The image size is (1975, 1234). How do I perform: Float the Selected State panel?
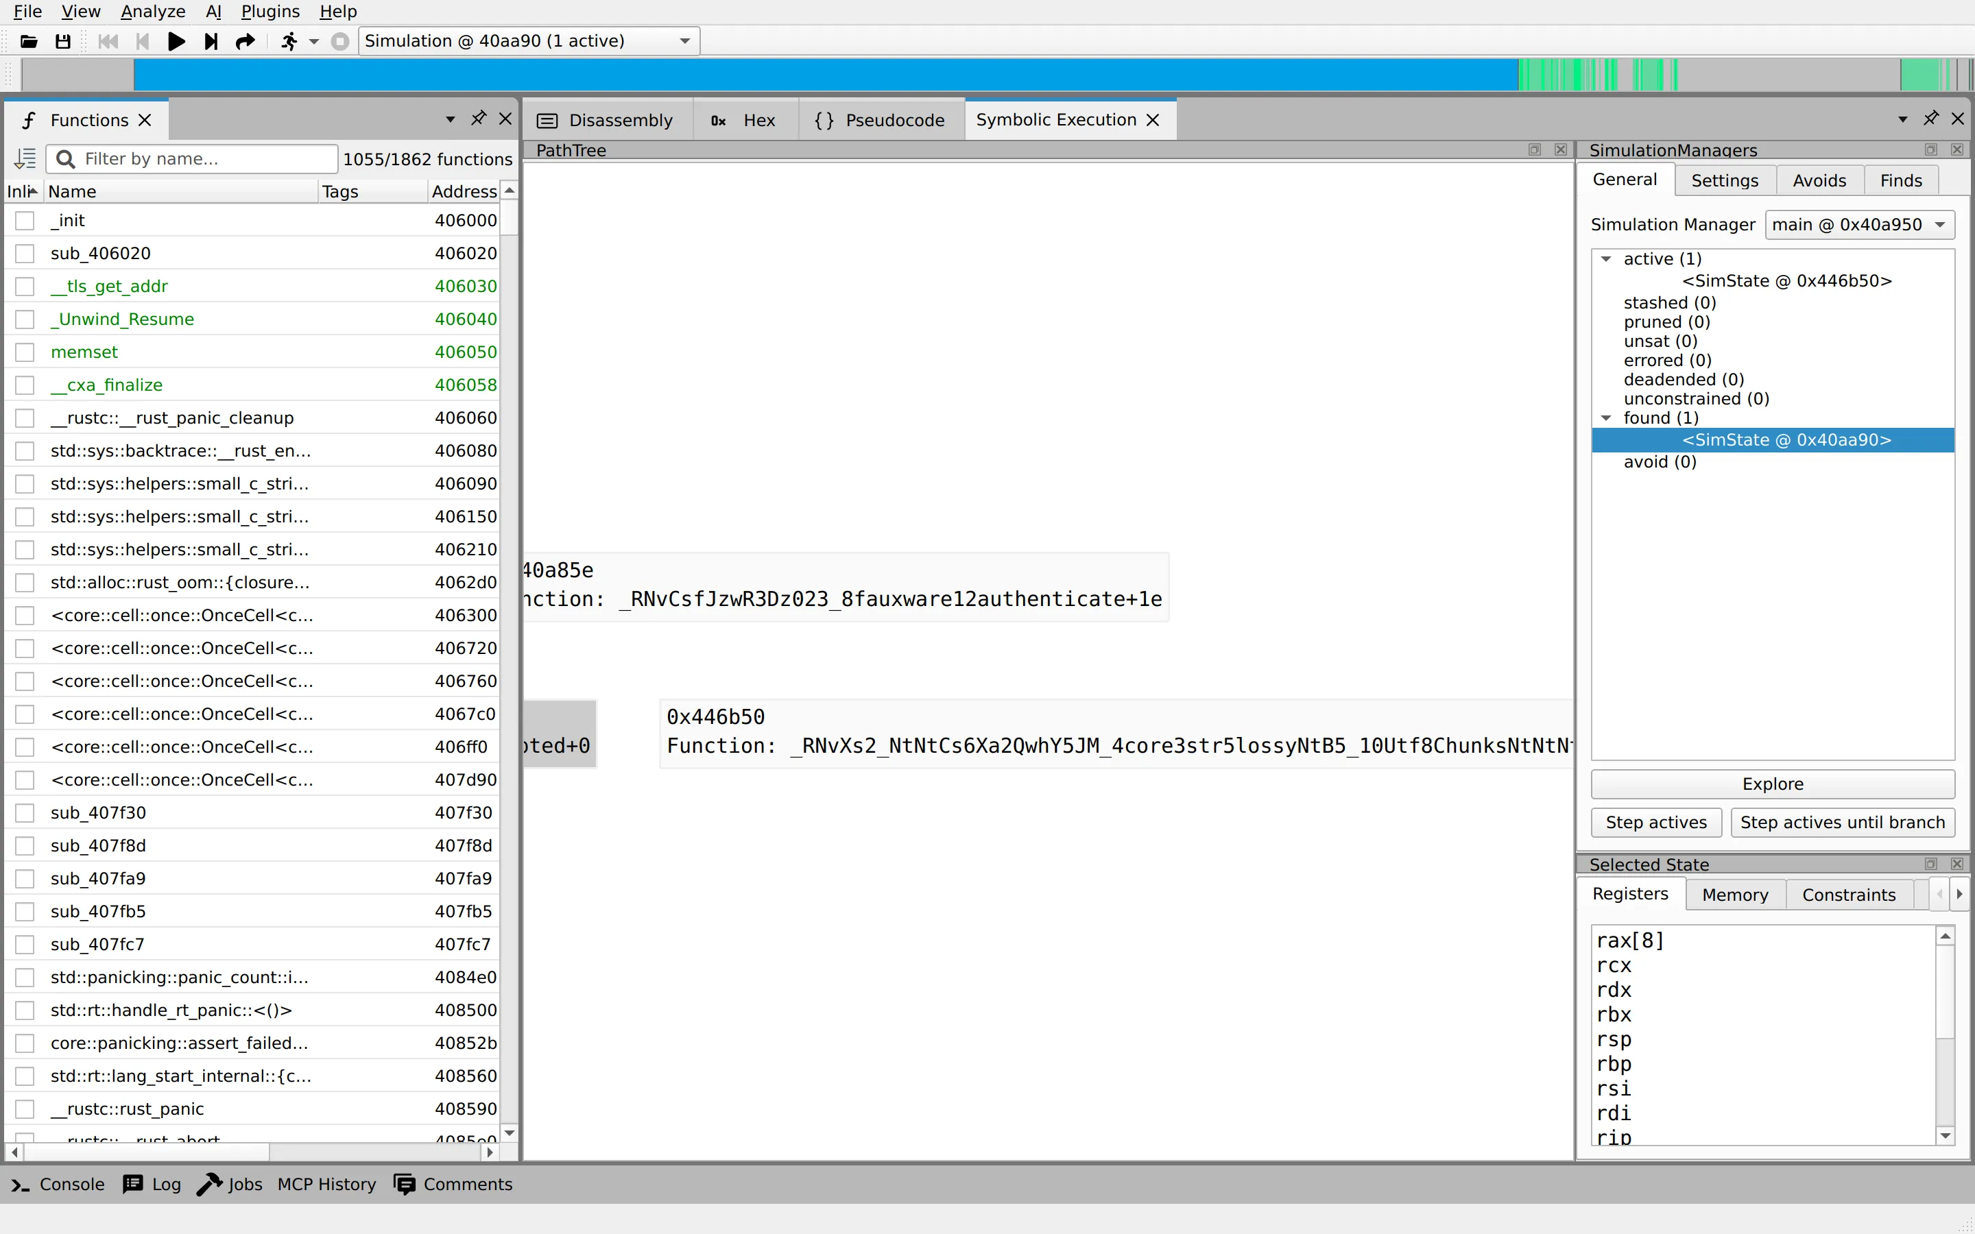(1931, 864)
